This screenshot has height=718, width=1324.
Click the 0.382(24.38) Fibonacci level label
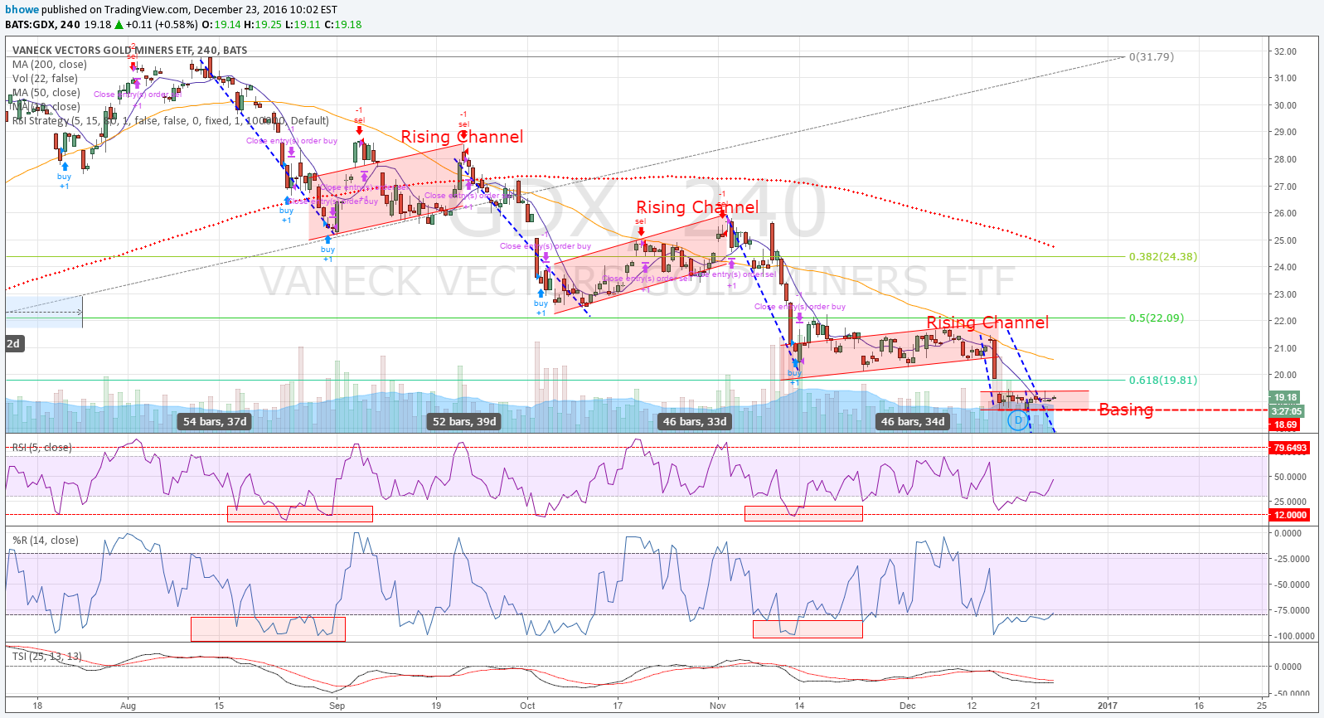1163,257
